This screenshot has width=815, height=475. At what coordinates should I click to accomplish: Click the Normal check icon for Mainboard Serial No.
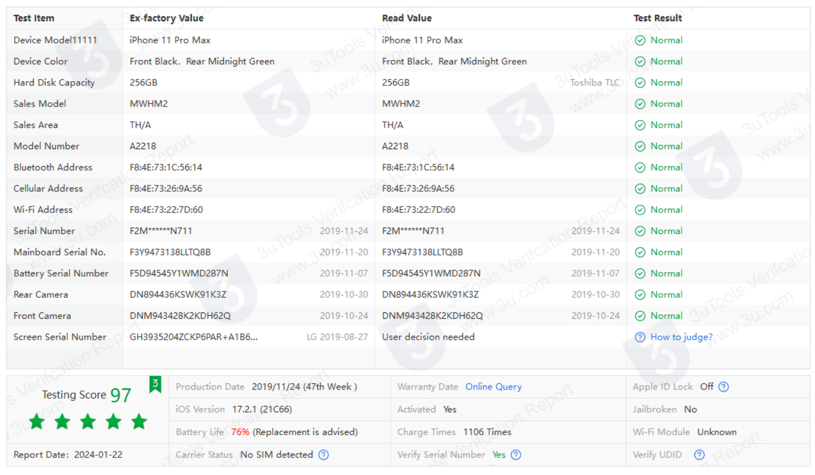pyautogui.click(x=640, y=252)
